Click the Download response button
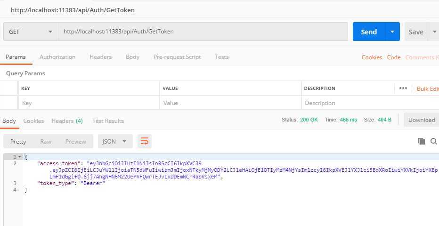Screen dimensions: 439x226 pyautogui.click(x=422, y=120)
